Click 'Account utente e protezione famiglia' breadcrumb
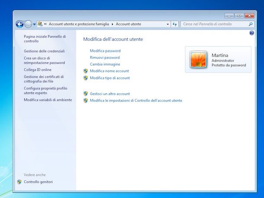 click(80, 24)
